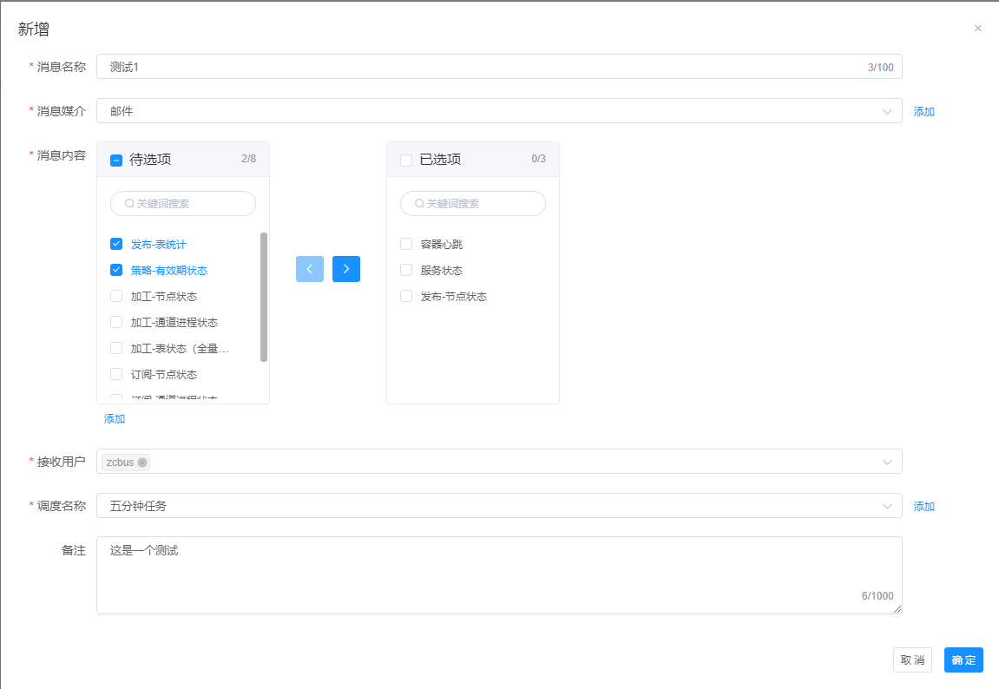Click the right arrow transfer button

[345, 269]
